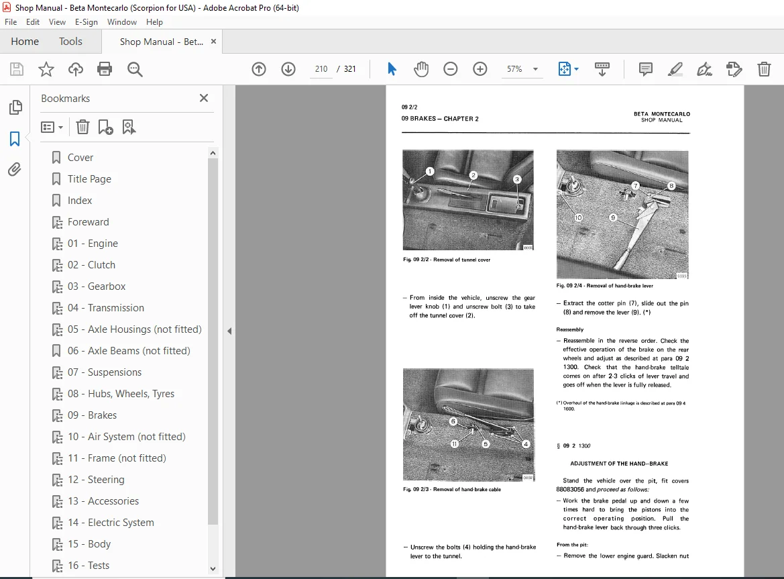Select the 05 - Axle Housings bookmark

(135, 329)
